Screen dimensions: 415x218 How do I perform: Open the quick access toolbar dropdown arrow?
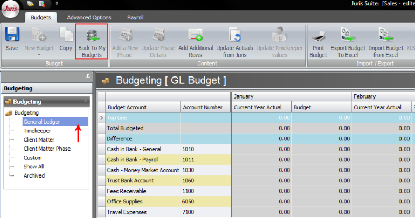[57, 4]
